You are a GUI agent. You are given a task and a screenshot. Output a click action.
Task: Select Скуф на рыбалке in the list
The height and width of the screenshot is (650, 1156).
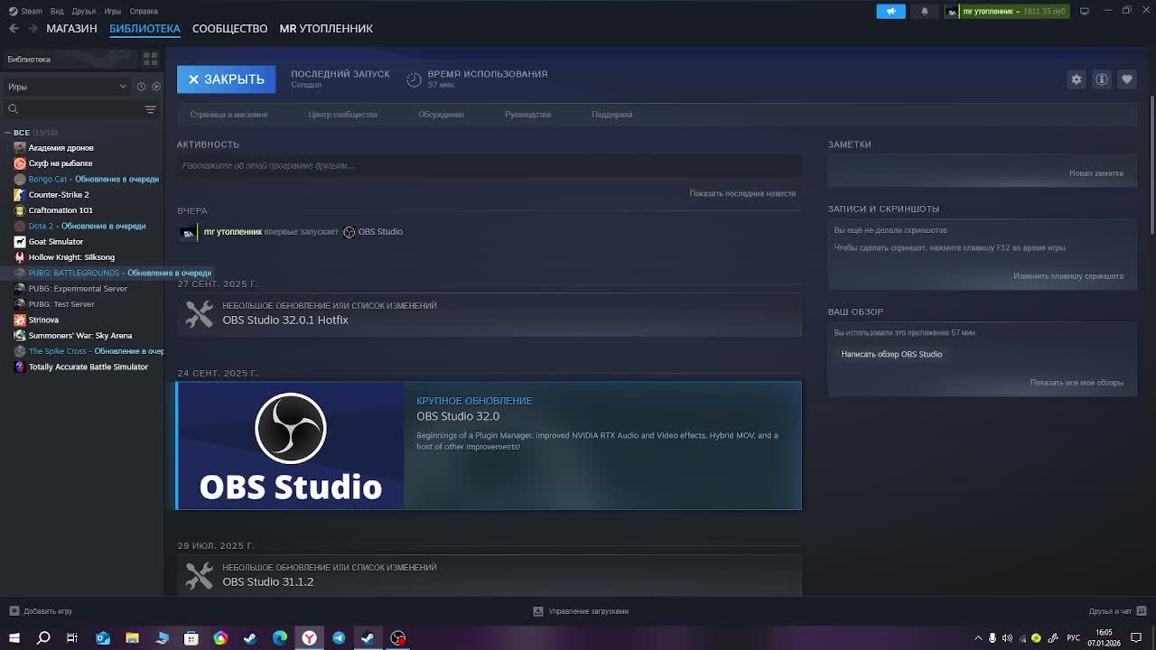pyautogui.click(x=61, y=163)
